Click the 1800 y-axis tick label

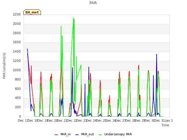[17, 33]
